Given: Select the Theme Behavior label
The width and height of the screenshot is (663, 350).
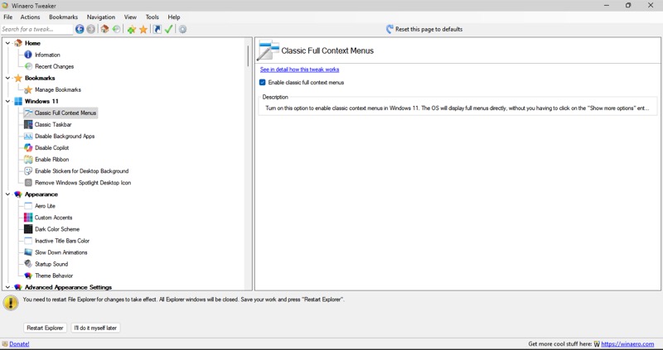Looking at the screenshot, I should (x=54, y=276).
